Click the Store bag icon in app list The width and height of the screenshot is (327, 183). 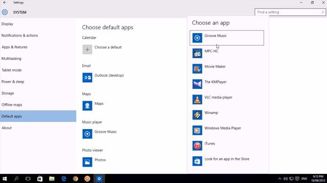point(197,161)
